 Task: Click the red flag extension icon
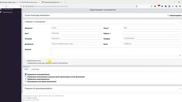159,6
